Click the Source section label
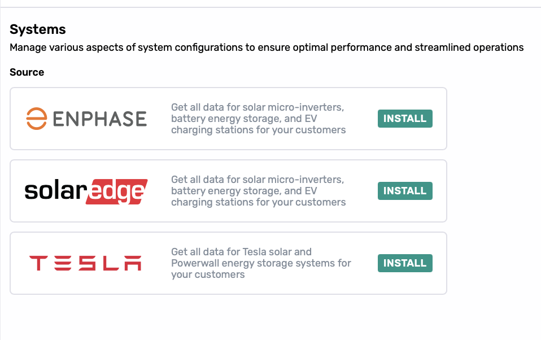 (x=27, y=72)
